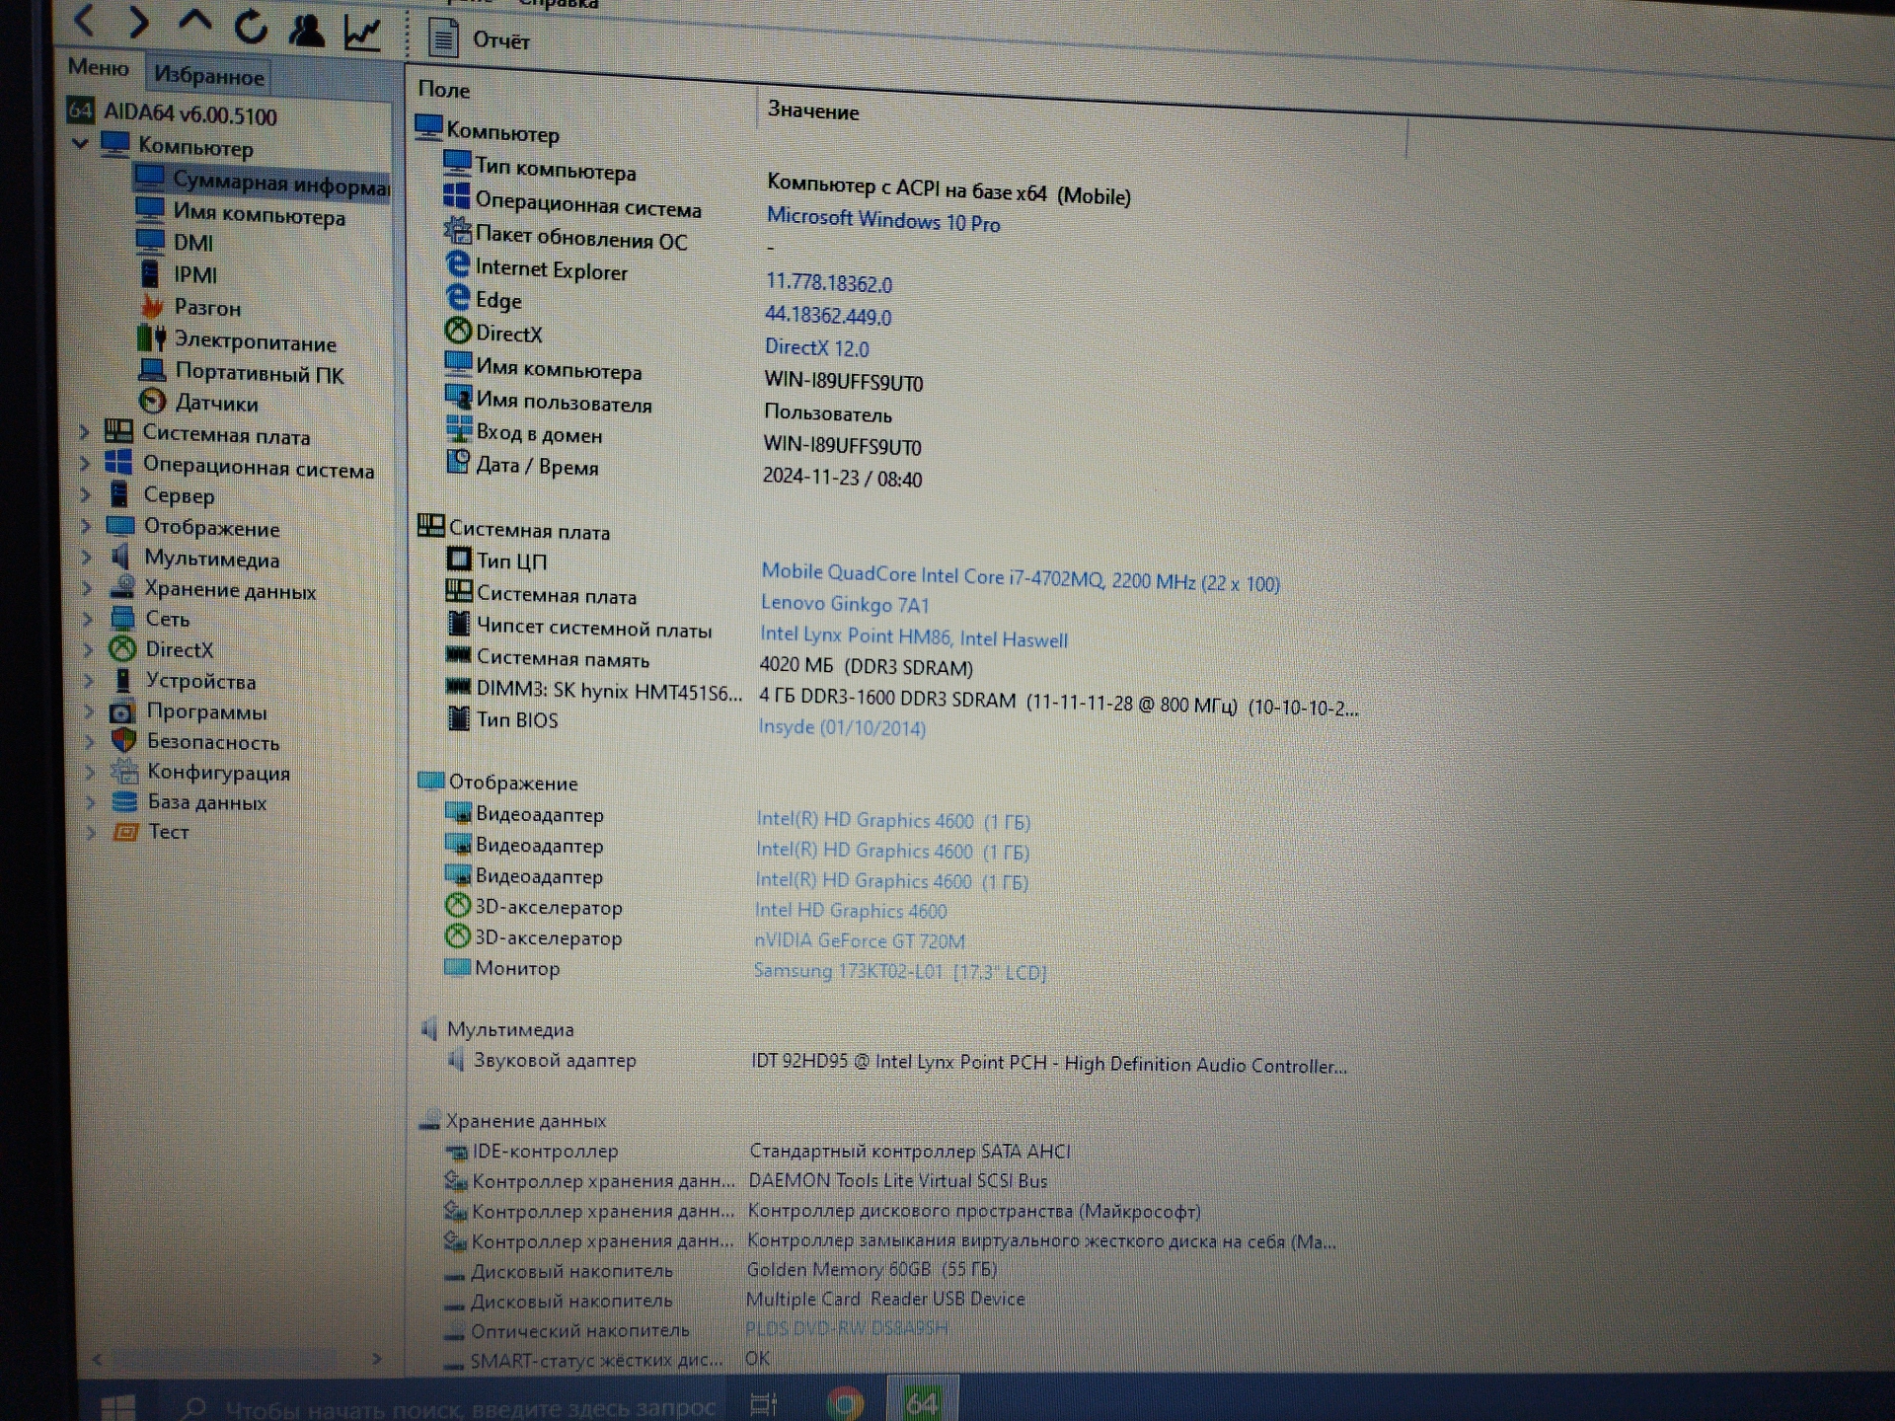Select the Тип ЦП row icon
1895x1421 pixels.
(x=459, y=559)
